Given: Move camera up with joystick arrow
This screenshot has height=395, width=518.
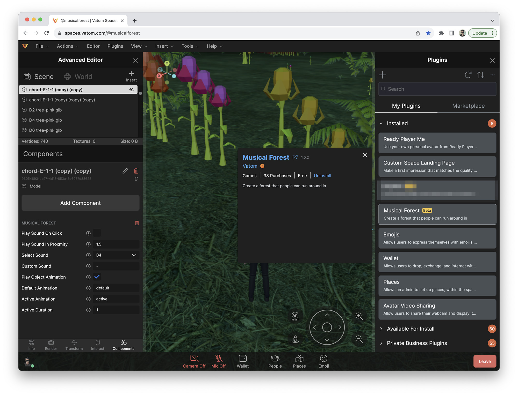Looking at the screenshot, I should point(327,315).
